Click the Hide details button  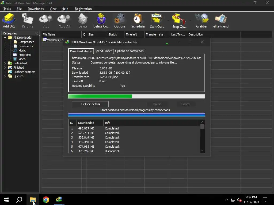tap(90, 104)
